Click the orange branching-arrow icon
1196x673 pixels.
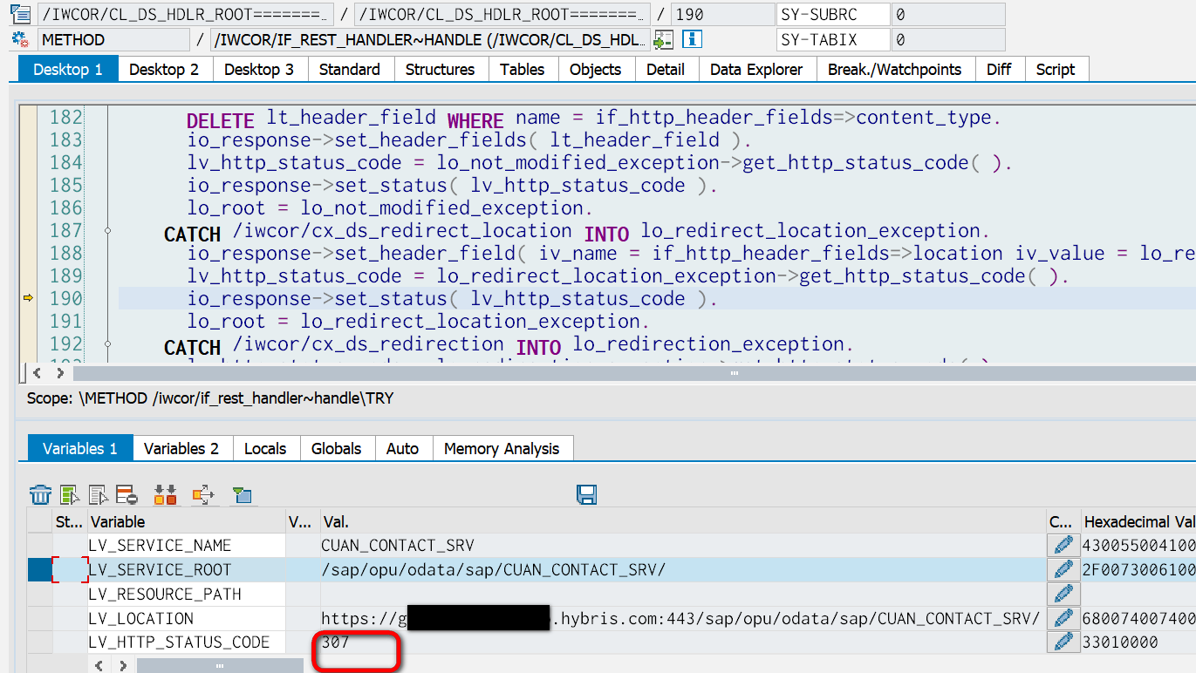(203, 495)
